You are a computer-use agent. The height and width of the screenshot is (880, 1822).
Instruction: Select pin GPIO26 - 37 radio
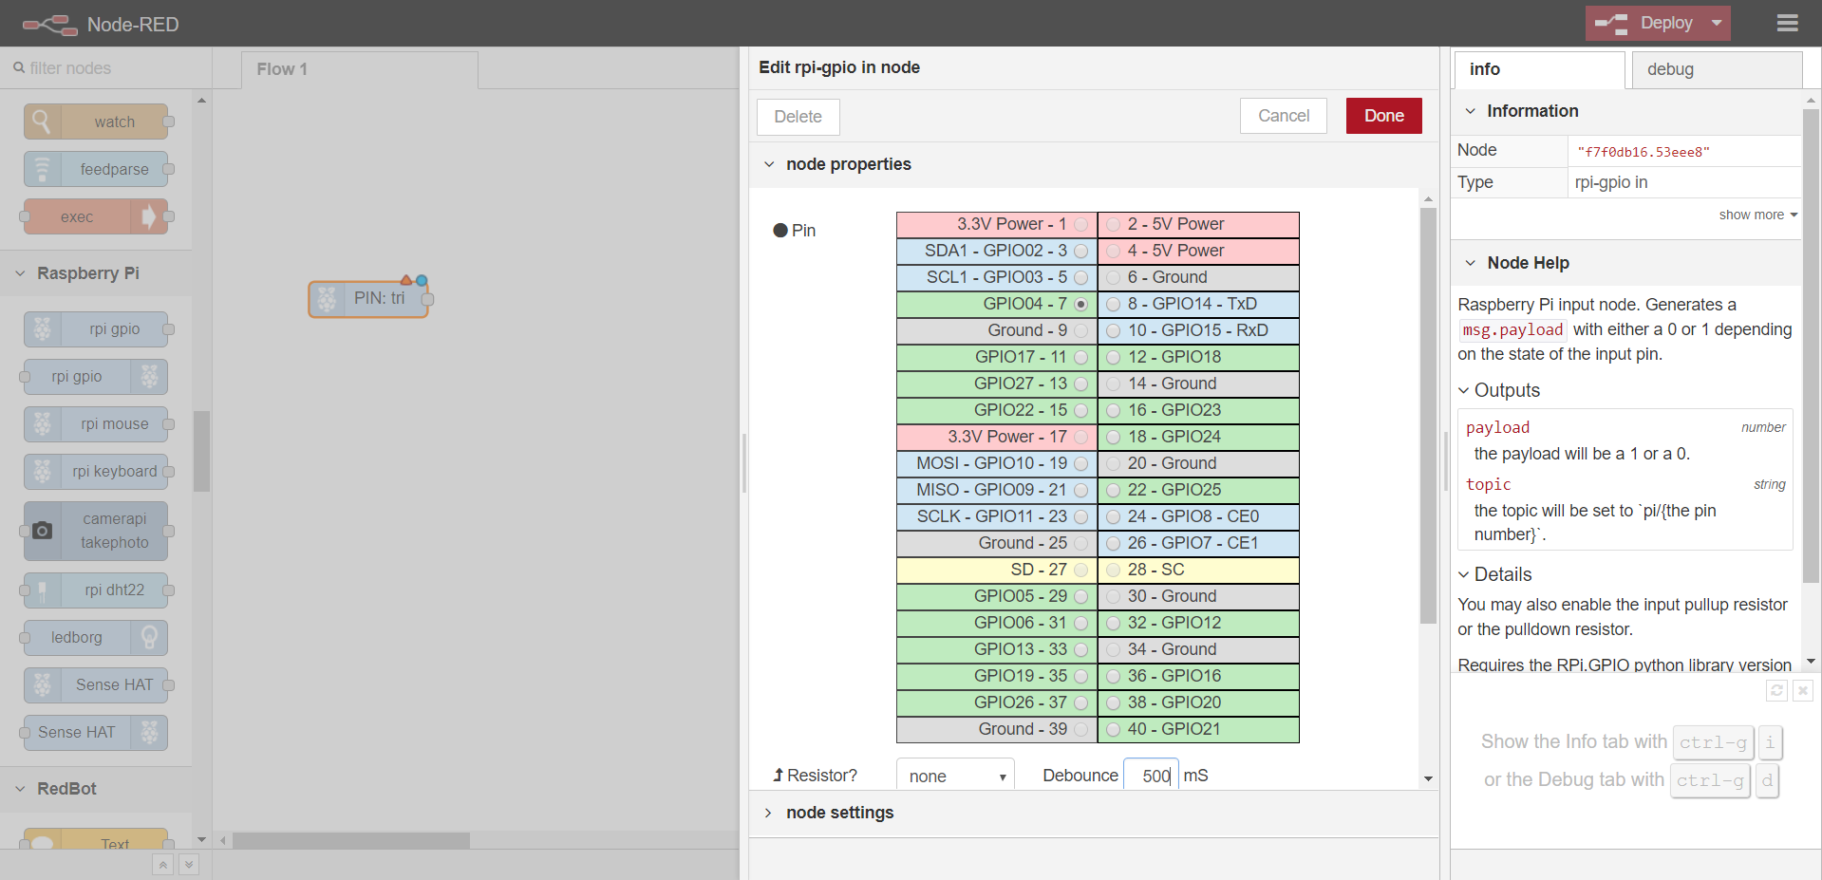point(1080,702)
